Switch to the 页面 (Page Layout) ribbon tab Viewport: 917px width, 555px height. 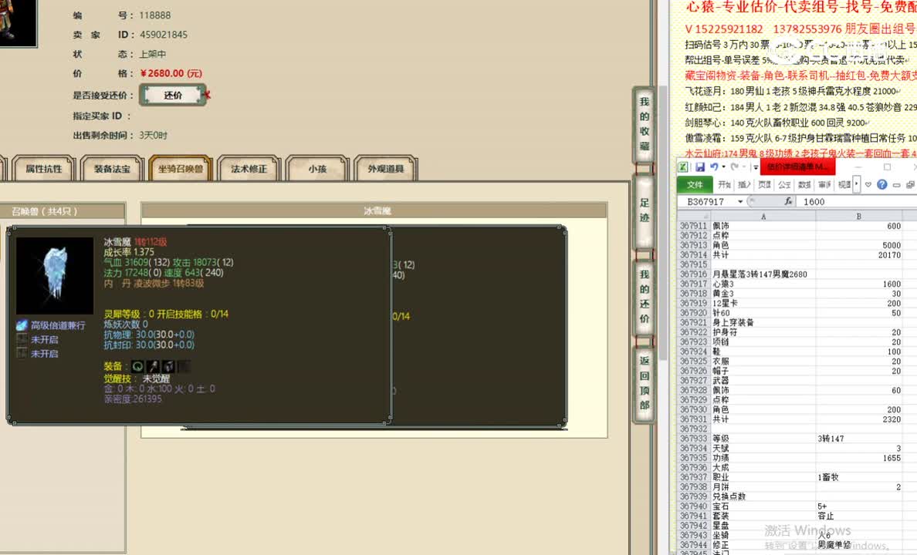point(764,184)
